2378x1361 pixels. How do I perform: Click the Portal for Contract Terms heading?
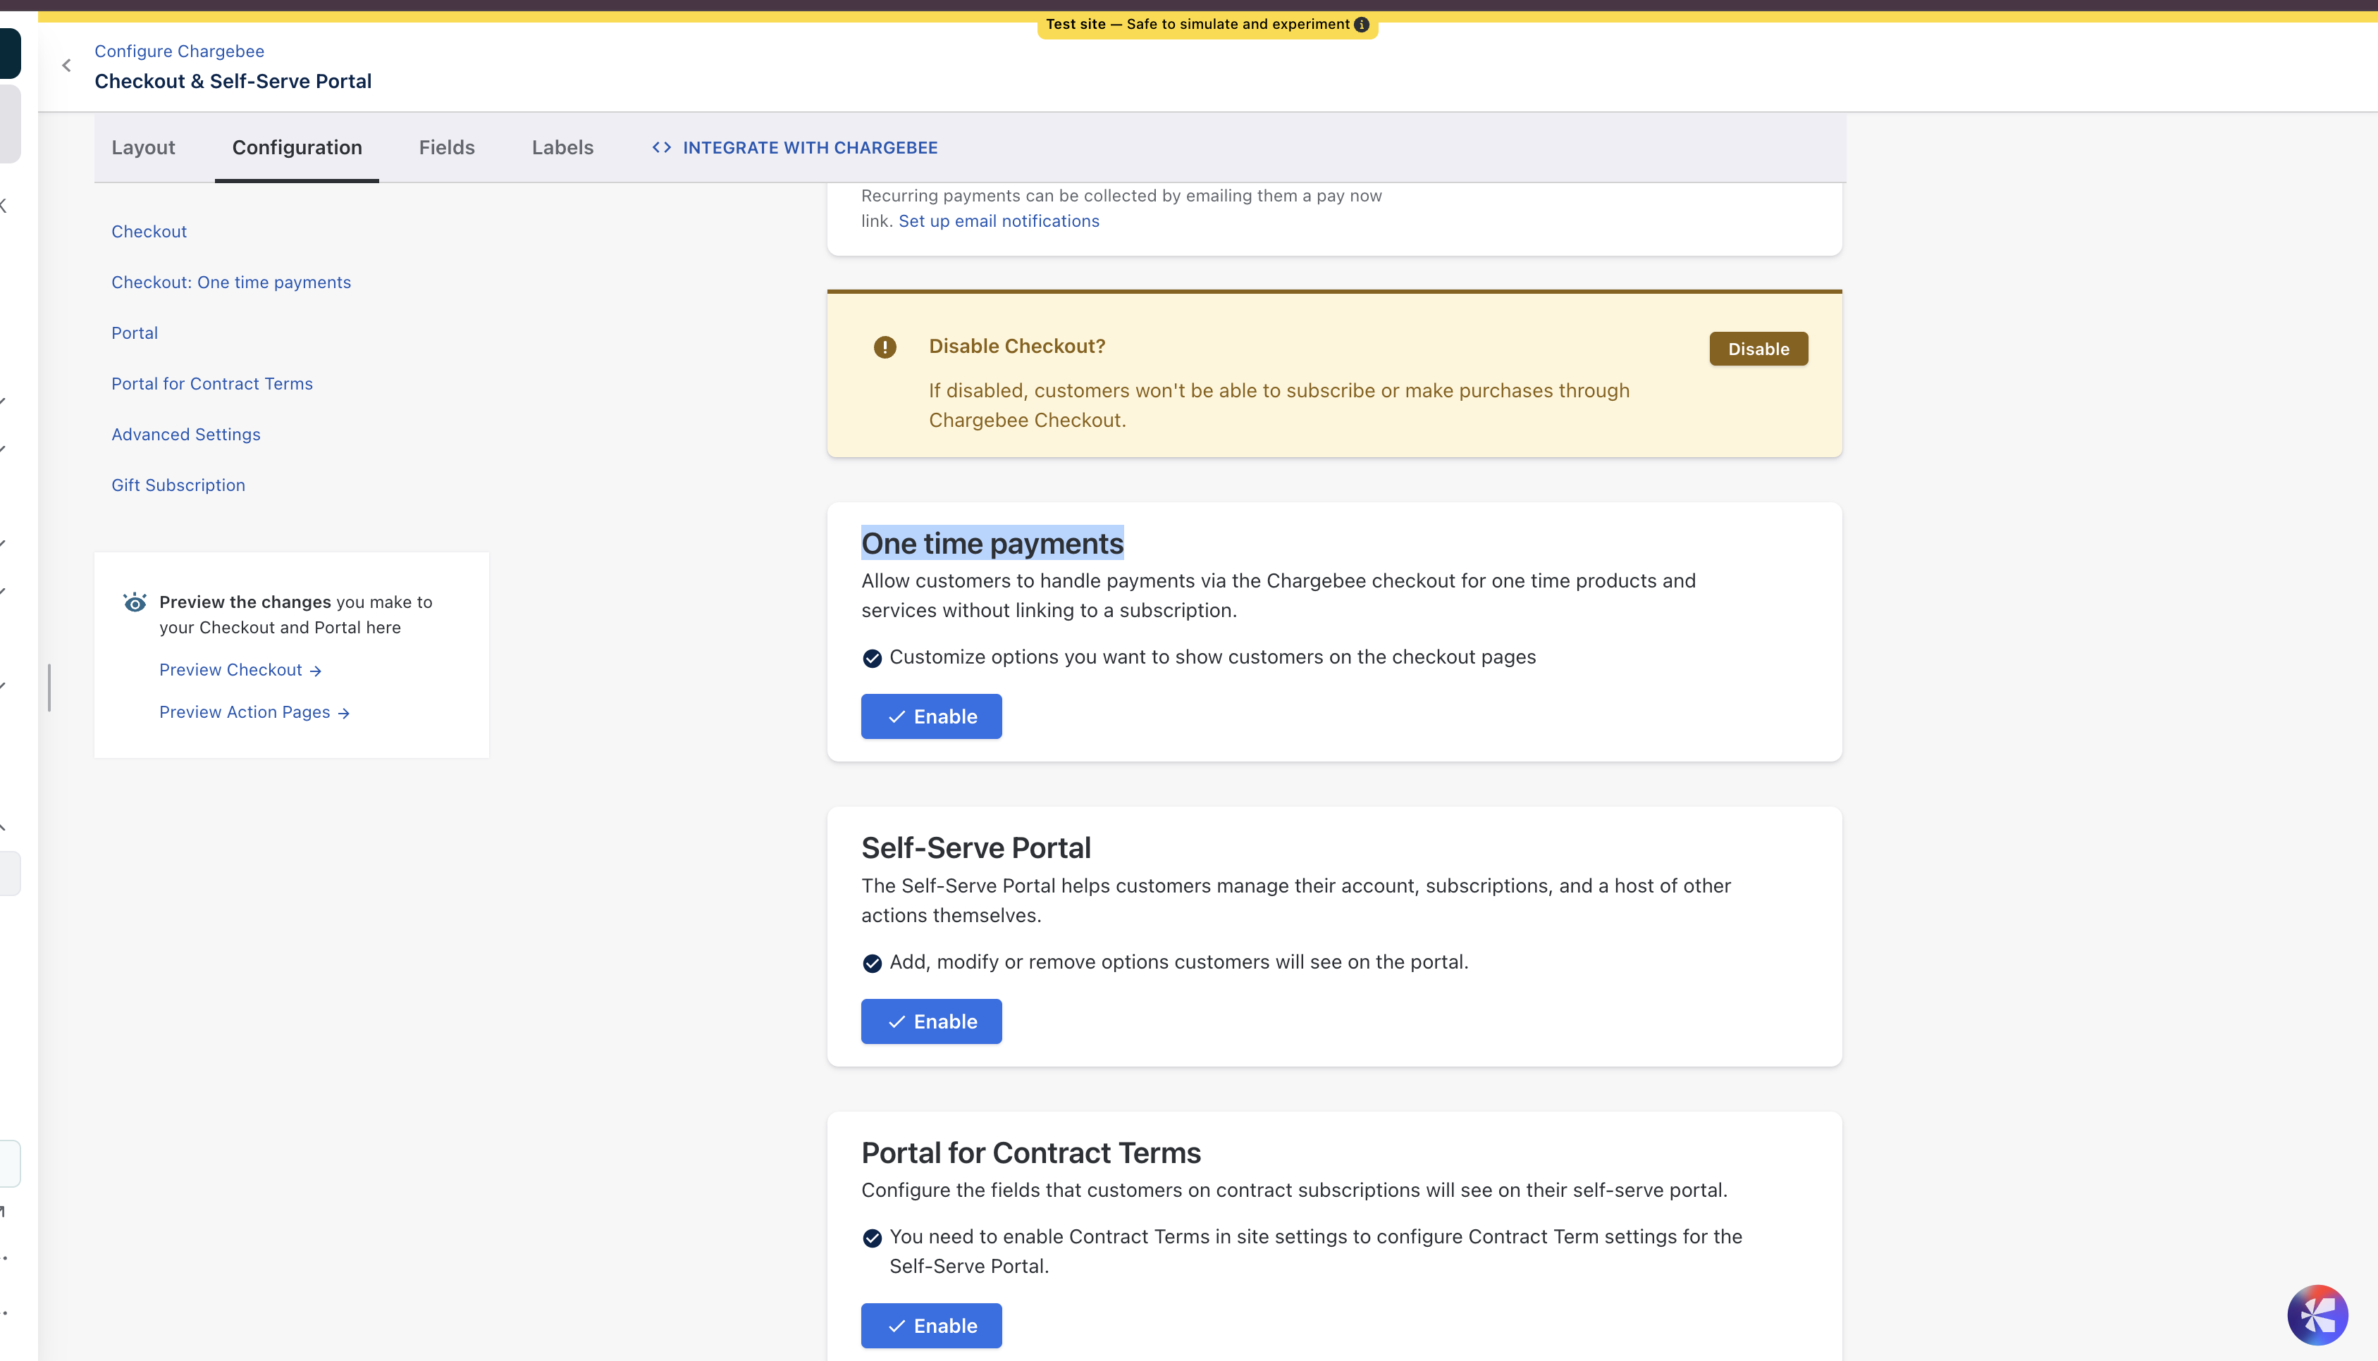pyautogui.click(x=1031, y=1152)
